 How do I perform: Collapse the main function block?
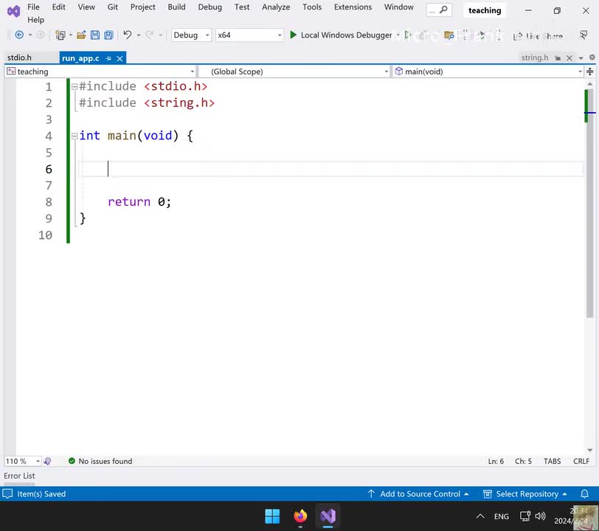(x=75, y=136)
